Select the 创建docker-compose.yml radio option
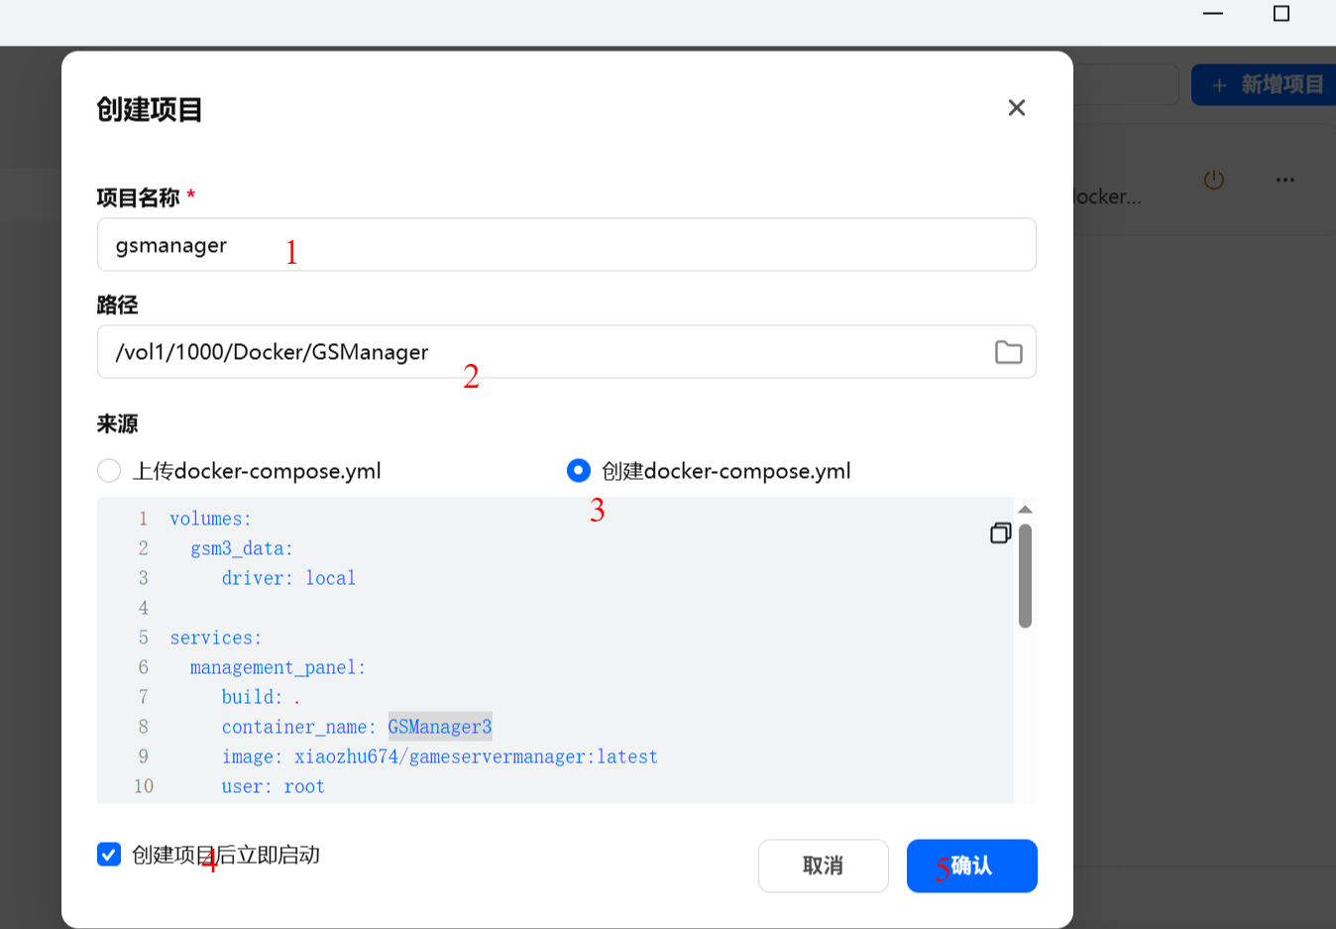 coord(578,471)
